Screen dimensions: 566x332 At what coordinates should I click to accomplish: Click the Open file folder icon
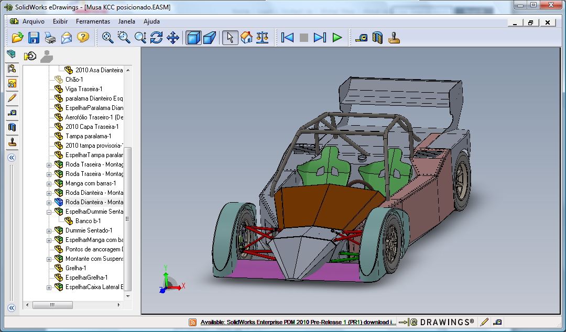[x=18, y=38]
